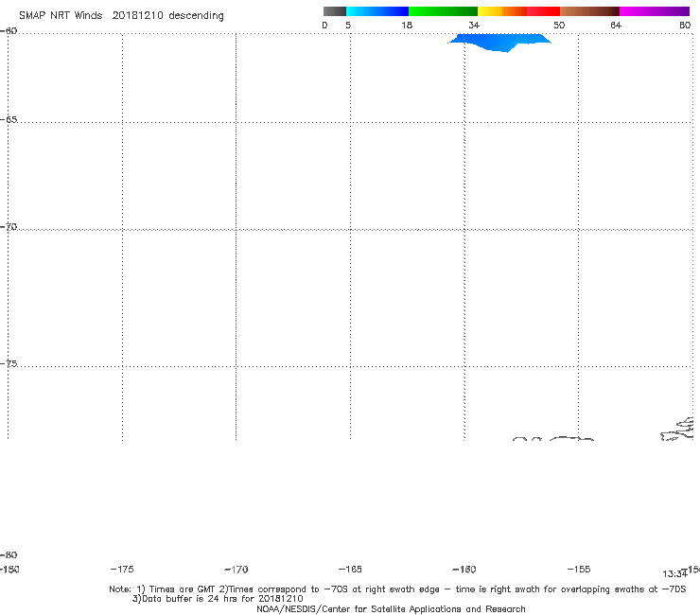Click the date '20181210' in the title
The image size is (700, 615).
pyautogui.click(x=137, y=16)
